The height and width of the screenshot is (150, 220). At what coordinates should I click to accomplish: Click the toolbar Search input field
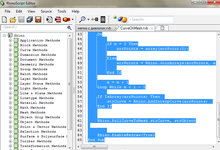point(151,19)
